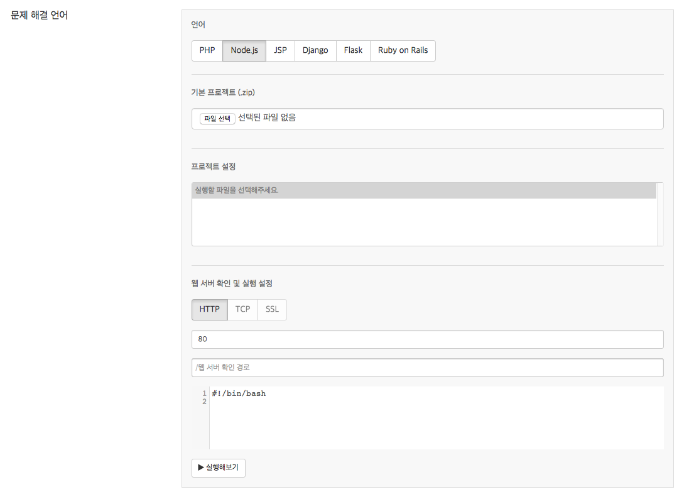Choose HTTP check protocol
This screenshot has width=694, height=504.
(209, 310)
